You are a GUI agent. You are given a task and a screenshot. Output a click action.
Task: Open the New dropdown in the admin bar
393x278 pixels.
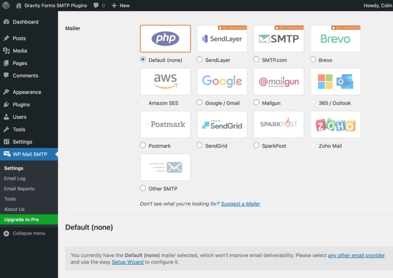(x=120, y=5)
